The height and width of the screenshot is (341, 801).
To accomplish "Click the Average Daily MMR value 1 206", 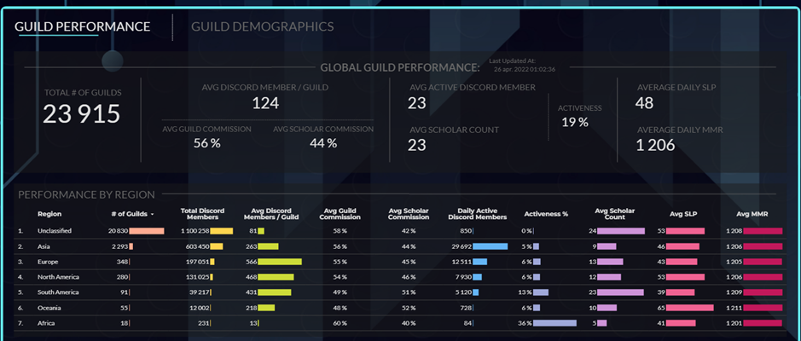I will [x=655, y=146].
